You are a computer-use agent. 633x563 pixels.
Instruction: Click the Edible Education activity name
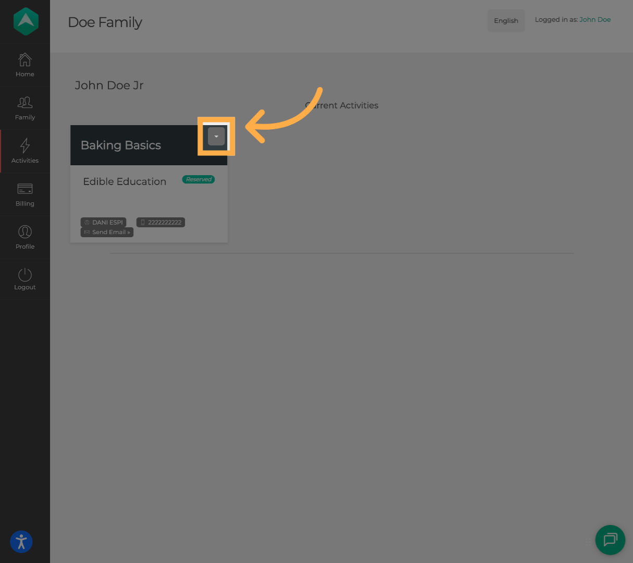[x=125, y=181]
